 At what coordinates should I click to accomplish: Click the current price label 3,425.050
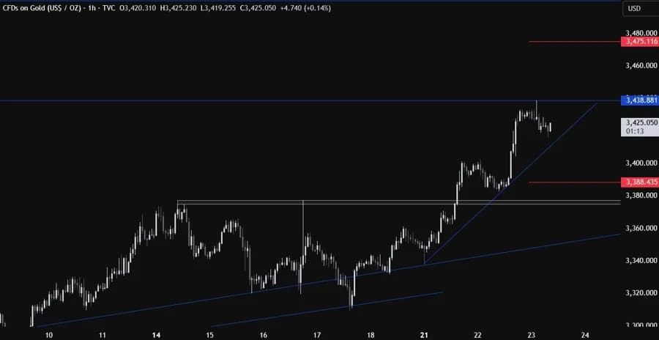(x=639, y=122)
